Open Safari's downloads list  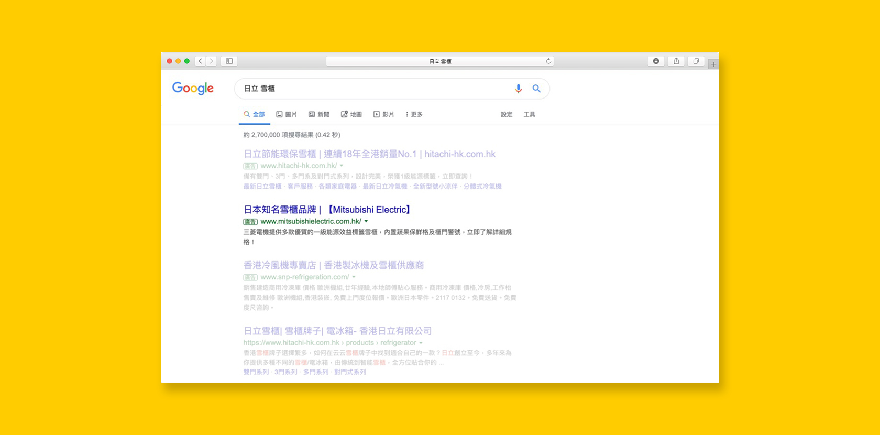(656, 61)
